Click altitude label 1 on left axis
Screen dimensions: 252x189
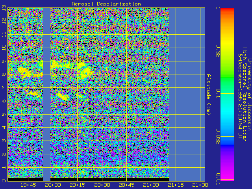coord(4,167)
